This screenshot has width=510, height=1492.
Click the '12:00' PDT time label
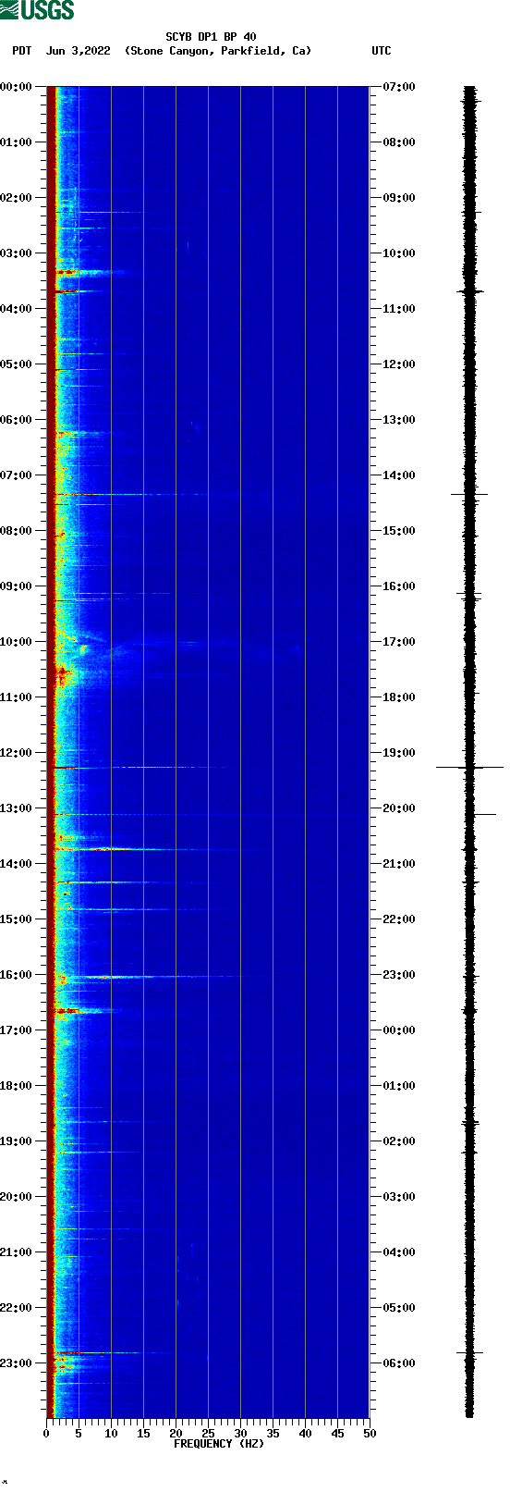(x=16, y=753)
